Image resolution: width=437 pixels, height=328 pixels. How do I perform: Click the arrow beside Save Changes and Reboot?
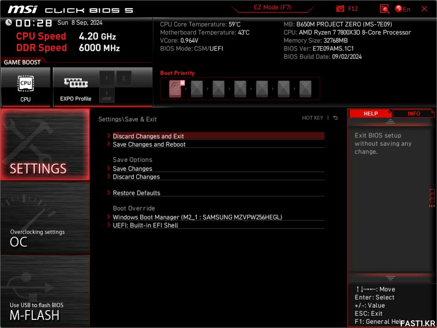pyautogui.click(x=109, y=144)
